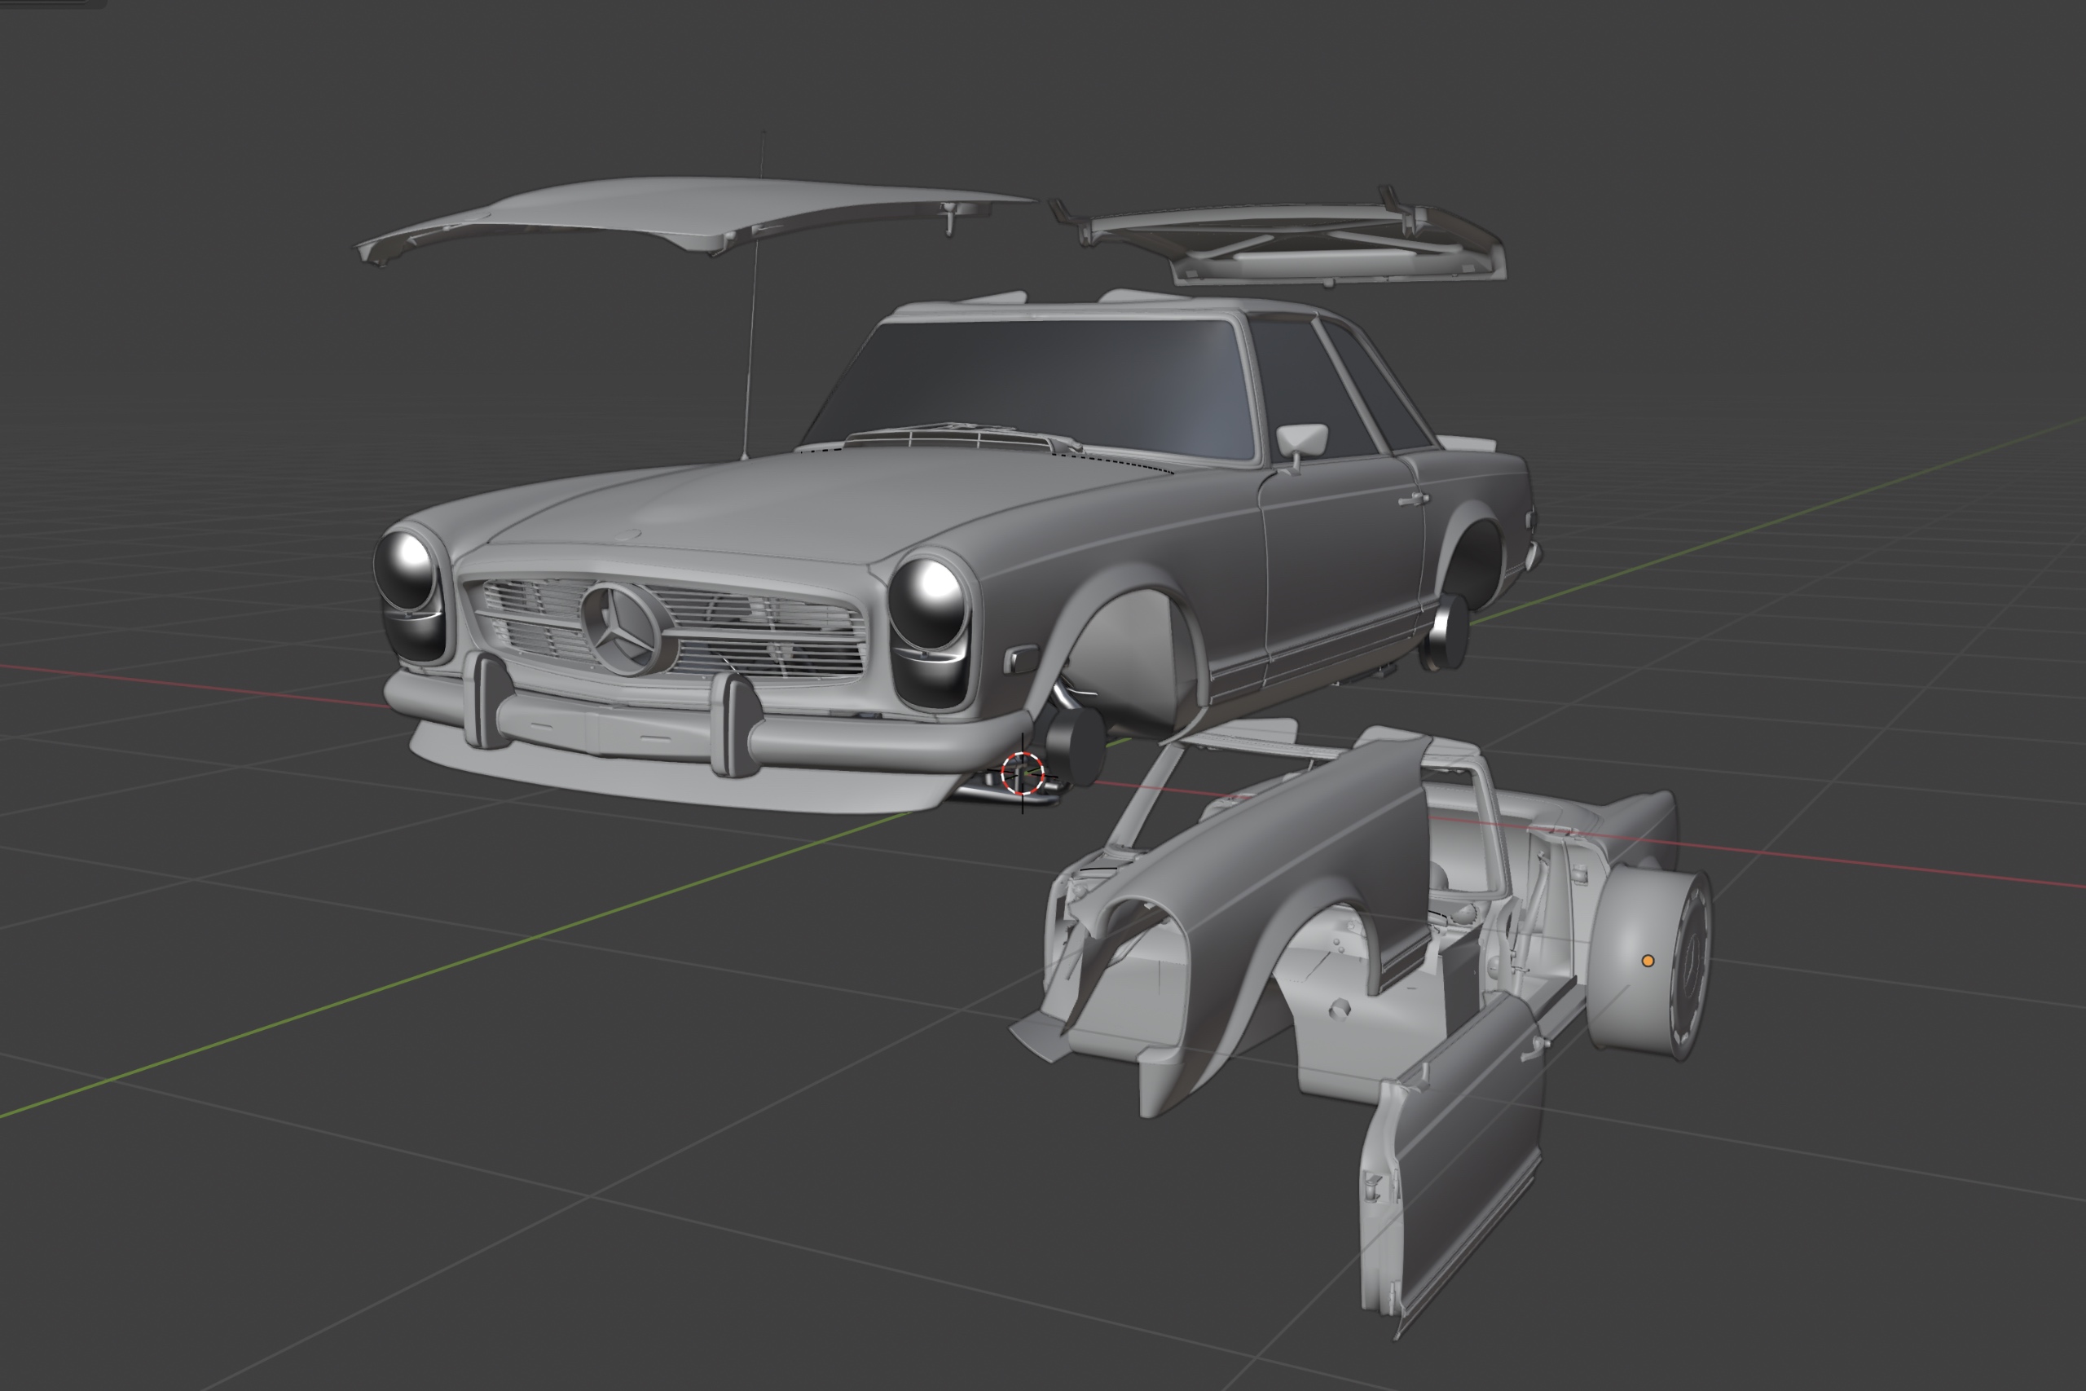
Task: Select the brake hub inside the rear wheel arch
Action: click(x=1446, y=632)
